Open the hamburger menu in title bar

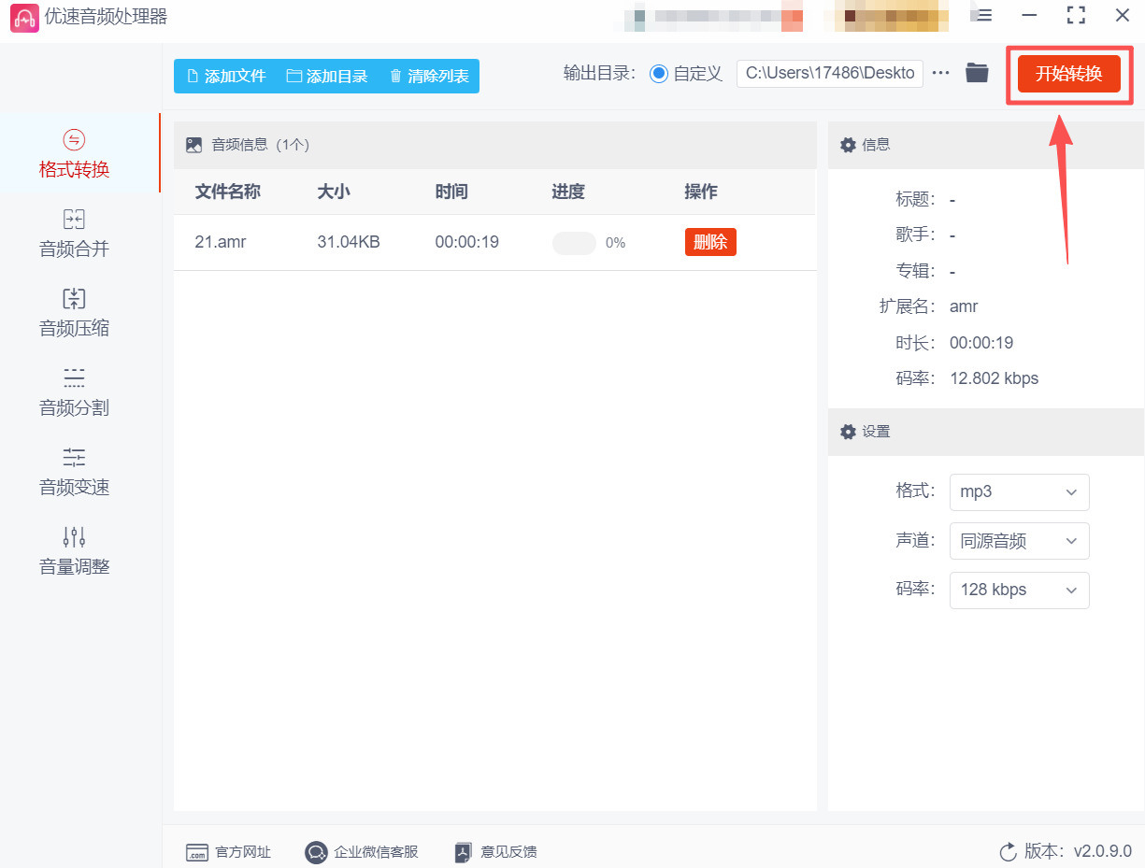[x=983, y=16]
